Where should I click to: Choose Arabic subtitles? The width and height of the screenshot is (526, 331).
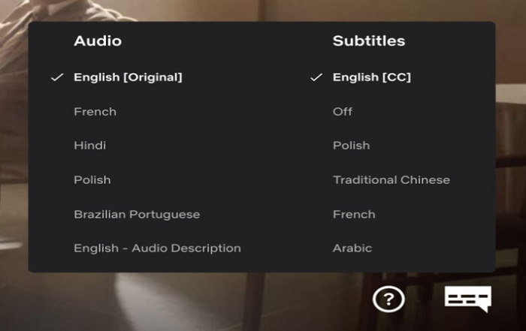pos(352,248)
